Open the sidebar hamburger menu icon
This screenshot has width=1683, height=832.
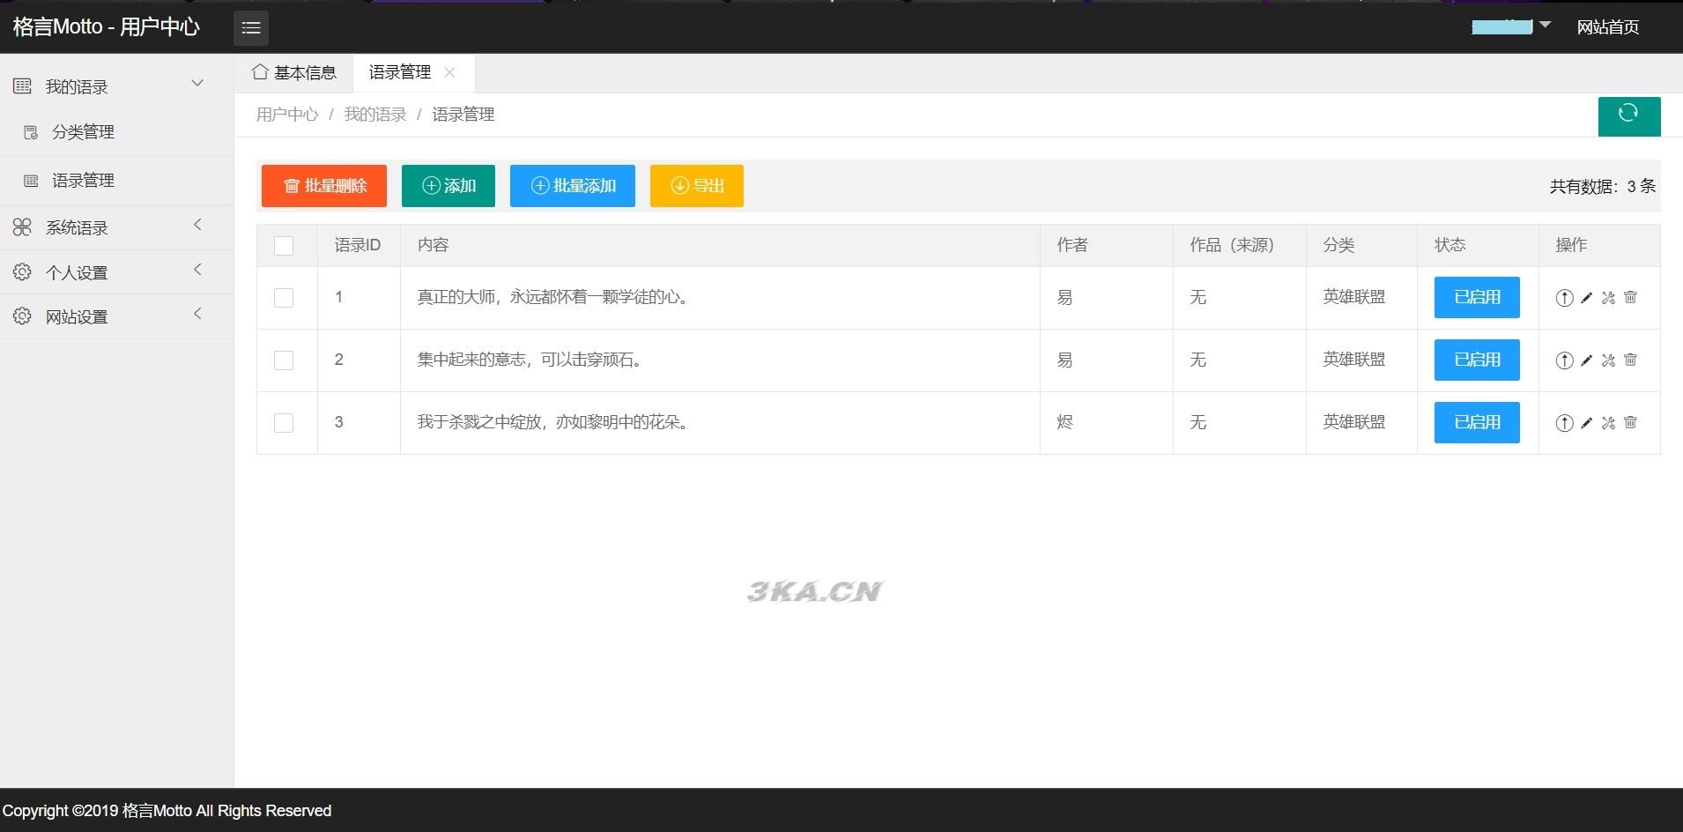click(x=250, y=27)
